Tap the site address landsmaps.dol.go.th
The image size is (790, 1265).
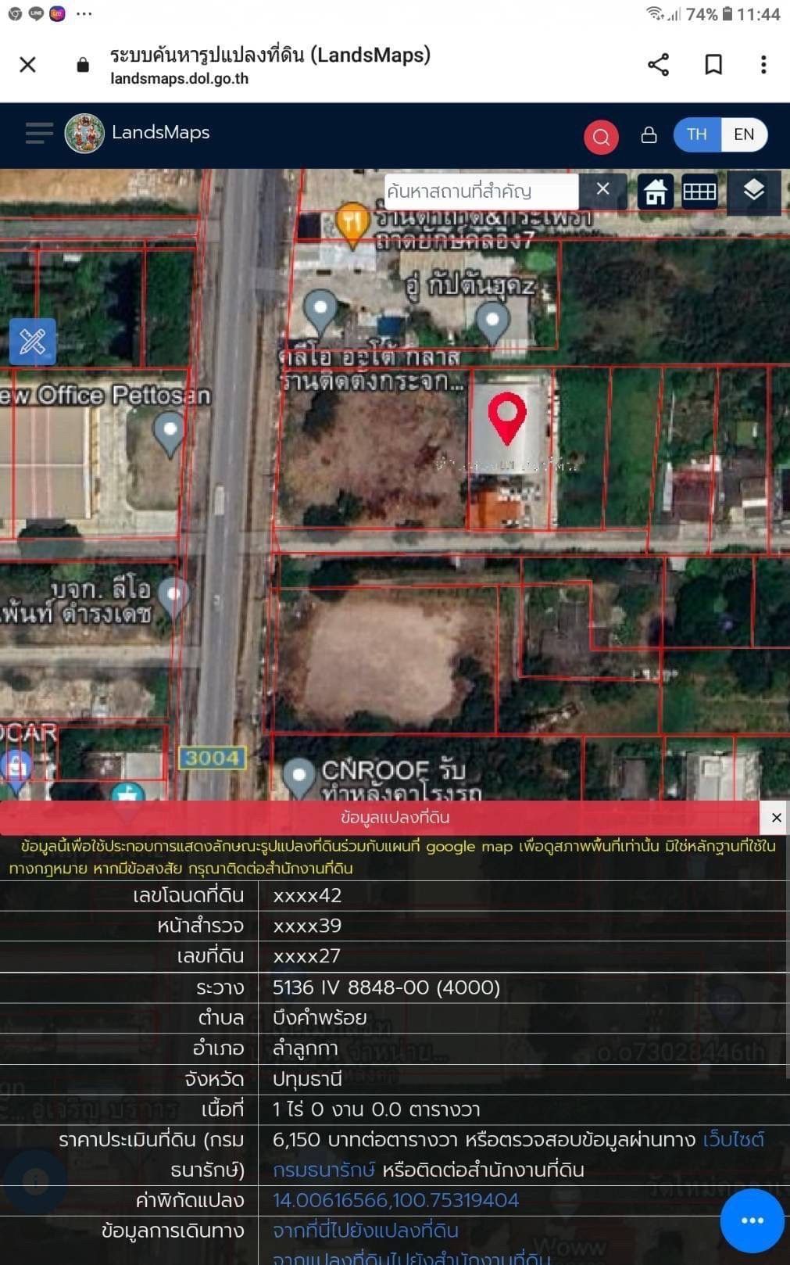[180, 78]
